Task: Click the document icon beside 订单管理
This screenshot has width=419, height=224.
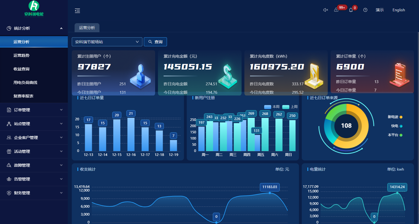Action: [9, 110]
